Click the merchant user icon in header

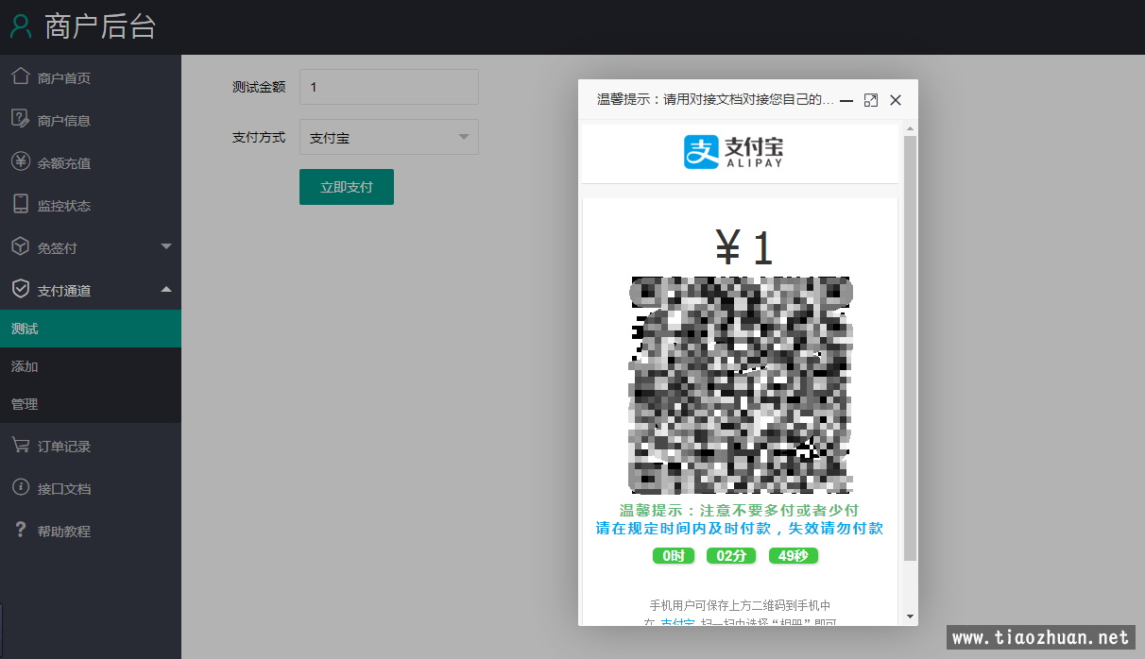click(21, 26)
